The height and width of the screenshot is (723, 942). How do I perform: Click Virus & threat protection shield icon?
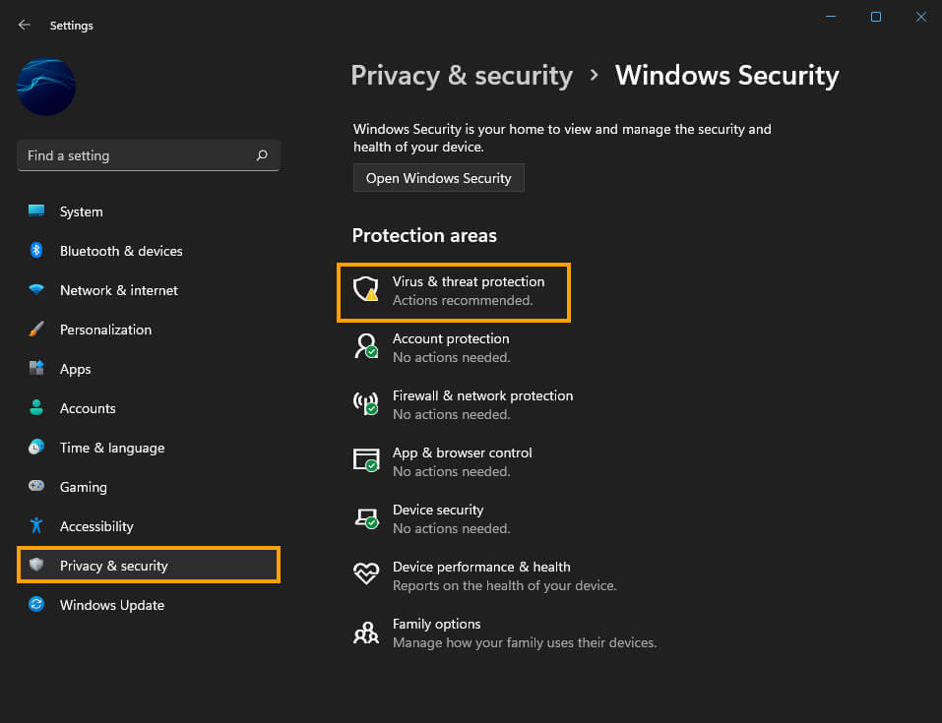tap(365, 289)
